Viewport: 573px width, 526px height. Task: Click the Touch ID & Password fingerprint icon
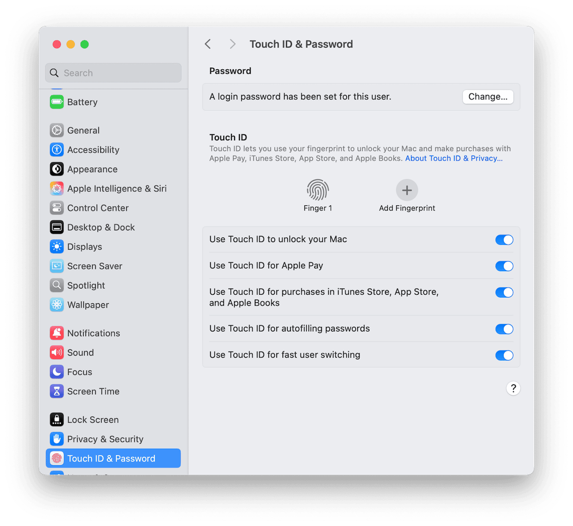coord(57,458)
